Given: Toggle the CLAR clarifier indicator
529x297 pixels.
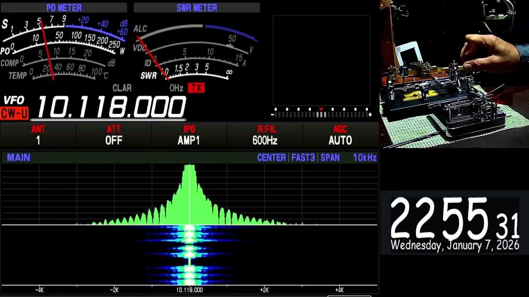Looking at the screenshot, I should (122, 88).
